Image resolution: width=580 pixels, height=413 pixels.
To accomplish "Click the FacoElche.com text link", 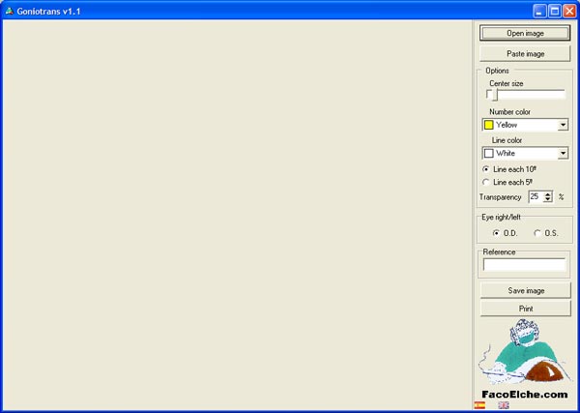I will tap(525, 395).
